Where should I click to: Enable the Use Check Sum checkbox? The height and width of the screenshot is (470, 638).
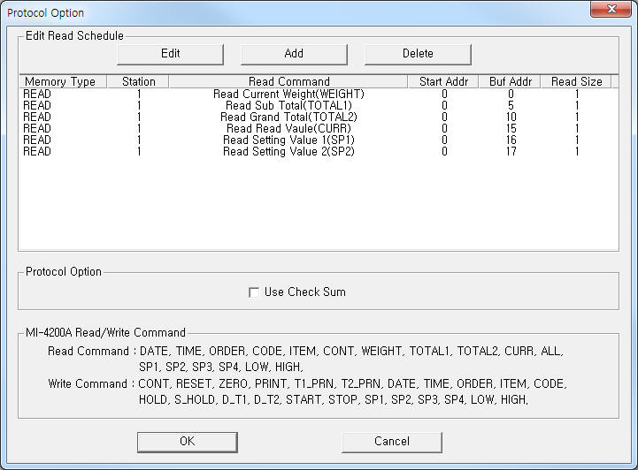(255, 292)
